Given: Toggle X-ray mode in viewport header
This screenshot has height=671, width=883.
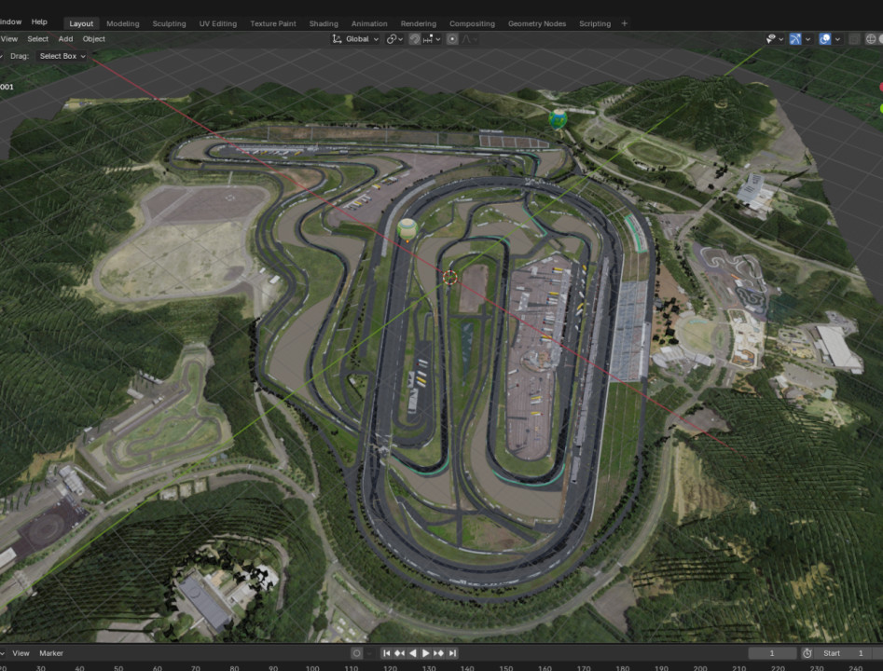Looking at the screenshot, I should click(x=854, y=39).
